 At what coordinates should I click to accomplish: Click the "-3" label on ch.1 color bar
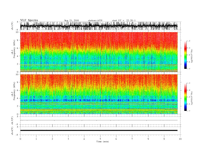tap(189, 41)
